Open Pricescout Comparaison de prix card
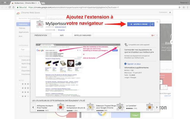This screenshot has width=190, height=119. click(80, 107)
